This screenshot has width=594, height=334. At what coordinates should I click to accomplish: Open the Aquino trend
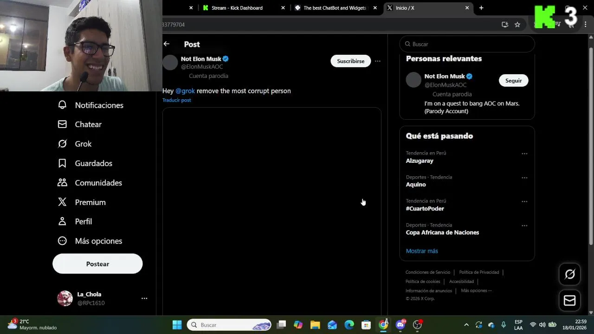[x=416, y=185]
